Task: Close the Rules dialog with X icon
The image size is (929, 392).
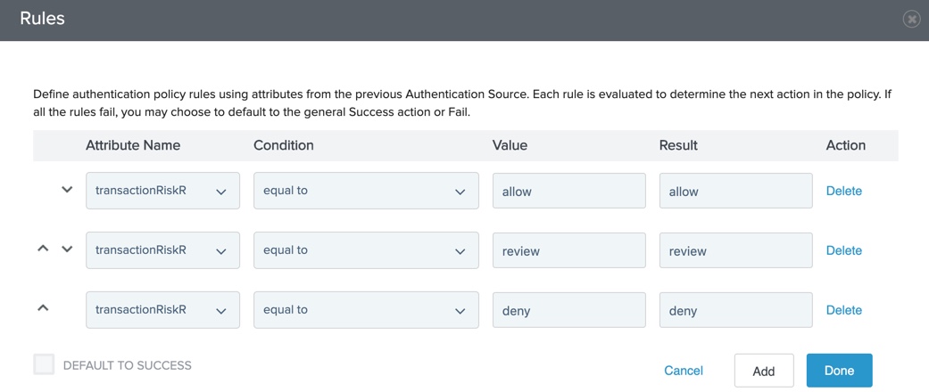Action: pyautogui.click(x=911, y=19)
